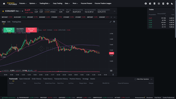Open Futures Present page
This screenshot has height=99, width=176.
point(86,4)
